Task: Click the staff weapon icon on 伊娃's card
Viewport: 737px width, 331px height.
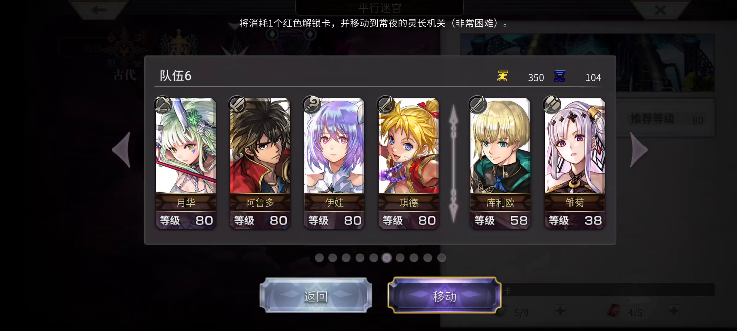Action: [x=312, y=105]
